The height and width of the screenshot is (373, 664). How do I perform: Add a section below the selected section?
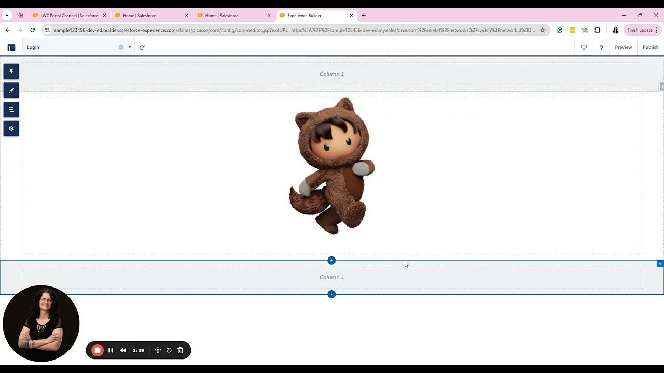tap(331, 294)
